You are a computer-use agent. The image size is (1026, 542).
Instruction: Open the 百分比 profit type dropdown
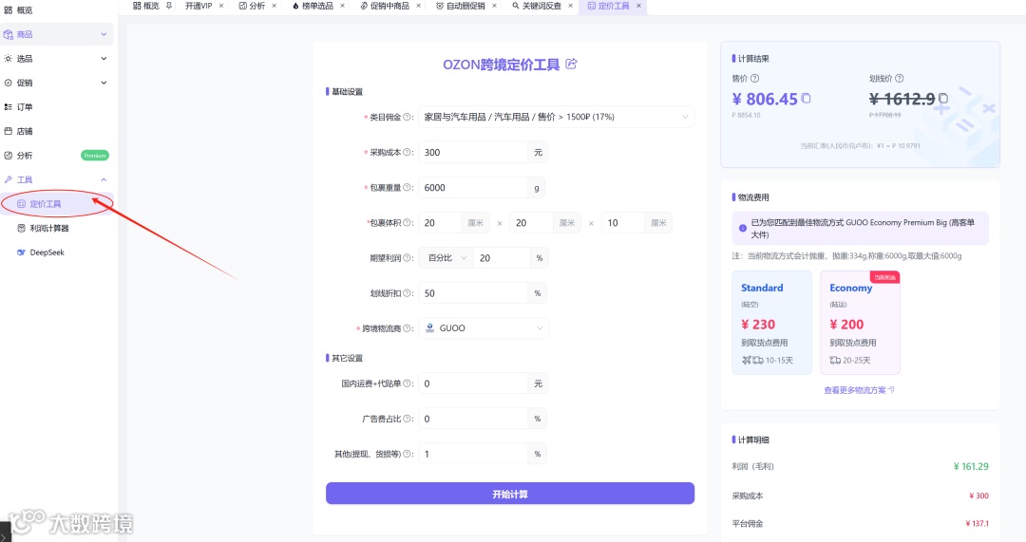pos(446,258)
